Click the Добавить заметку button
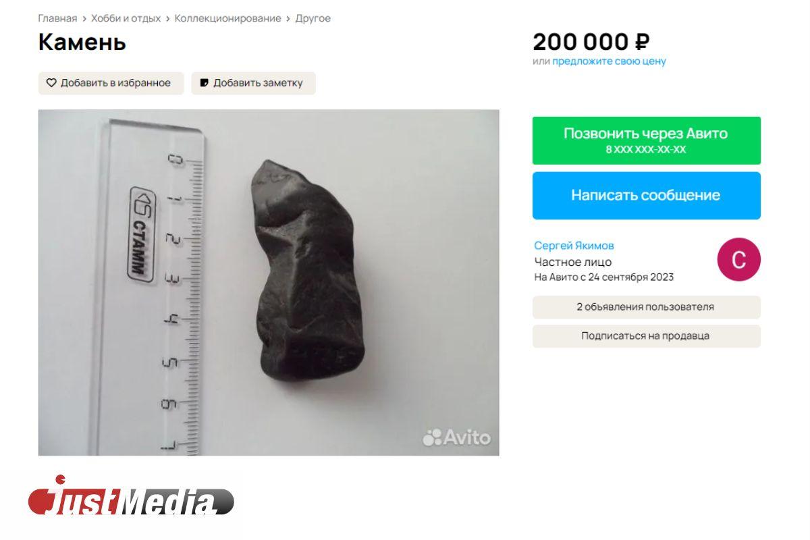This screenshot has width=810, height=540. [253, 83]
